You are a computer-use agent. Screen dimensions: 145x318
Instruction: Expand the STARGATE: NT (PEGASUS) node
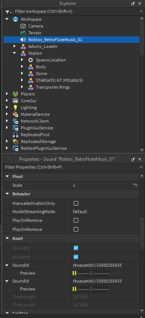click(22, 80)
